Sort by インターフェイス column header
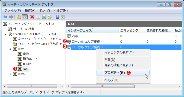184x97 pixels. pos(92,30)
